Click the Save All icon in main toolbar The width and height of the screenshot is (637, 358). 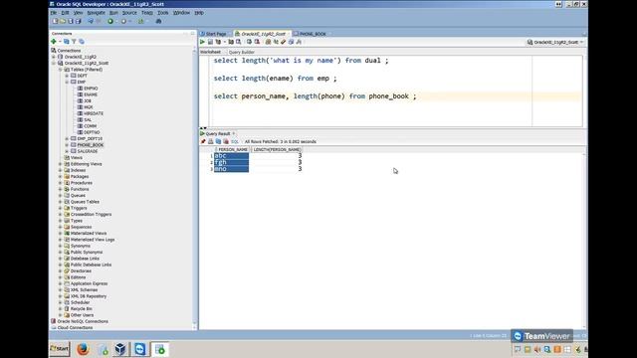78,21
